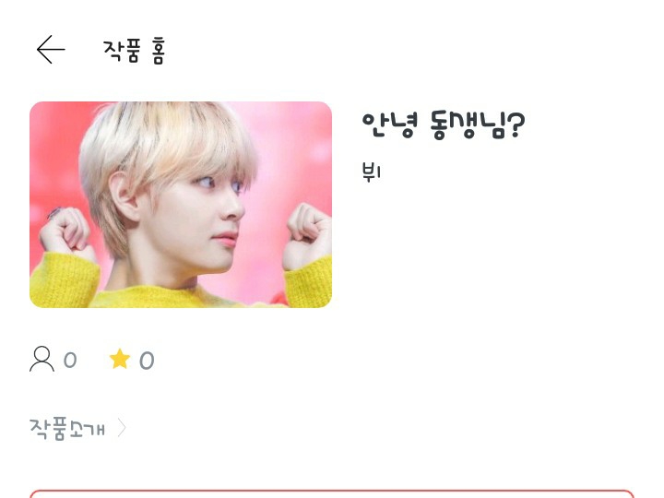The height and width of the screenshot is (498, 664).
Task: Open the 작품소개 introduction link
Action: (x=67, y=429)
